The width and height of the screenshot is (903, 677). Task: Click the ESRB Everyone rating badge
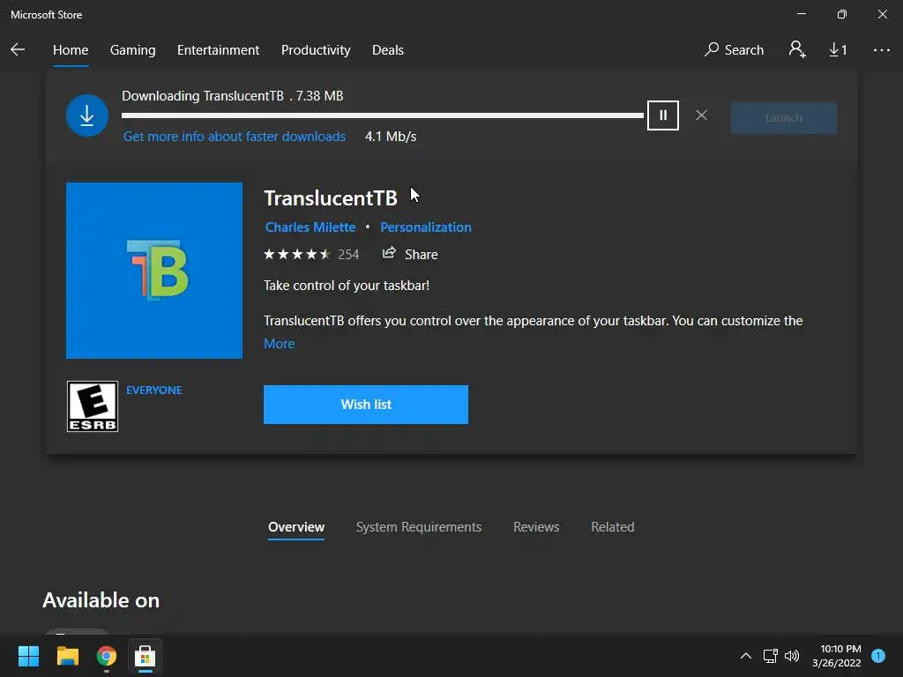92,406
